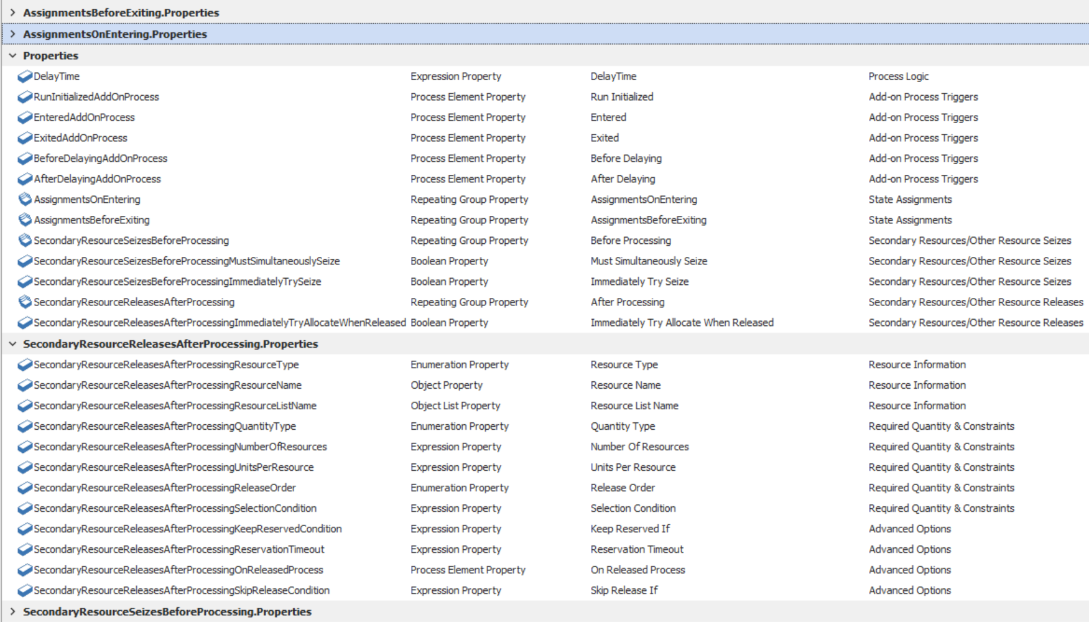Expand AssignmentsOnEntering.Properties group
Viewport: 1089px width, 622px height.
12,34
